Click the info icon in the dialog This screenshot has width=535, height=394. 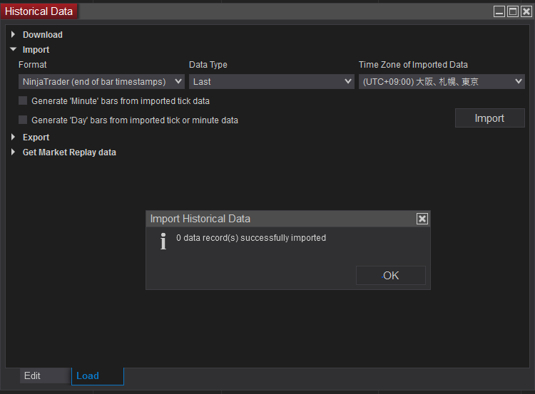[x=163, y=242]
